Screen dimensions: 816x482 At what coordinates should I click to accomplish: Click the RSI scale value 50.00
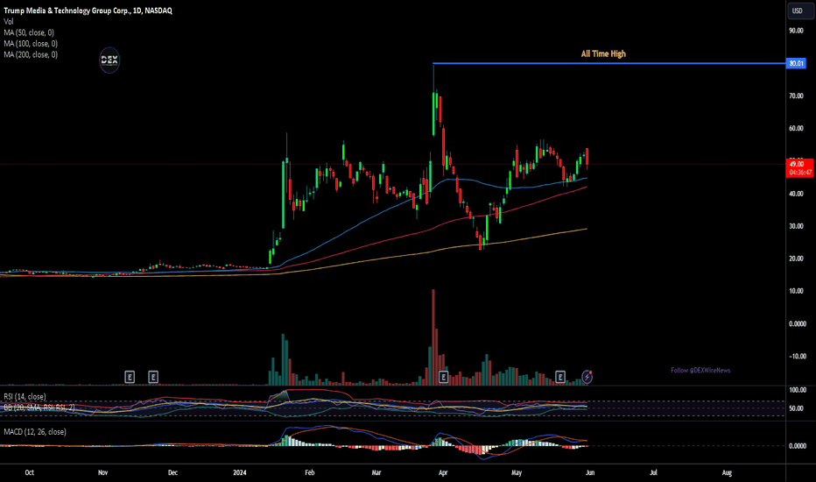click(x=798, y=408)
